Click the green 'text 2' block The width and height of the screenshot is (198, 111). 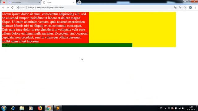pos(67,45)
